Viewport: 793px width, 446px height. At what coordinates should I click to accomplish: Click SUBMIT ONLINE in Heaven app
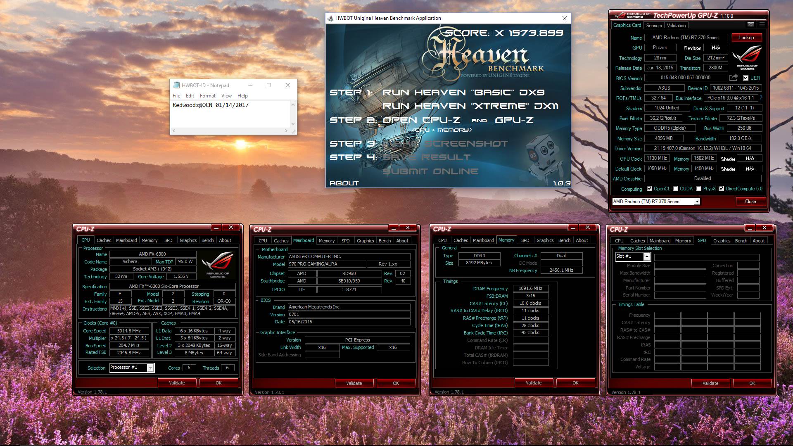click(430, 171)
